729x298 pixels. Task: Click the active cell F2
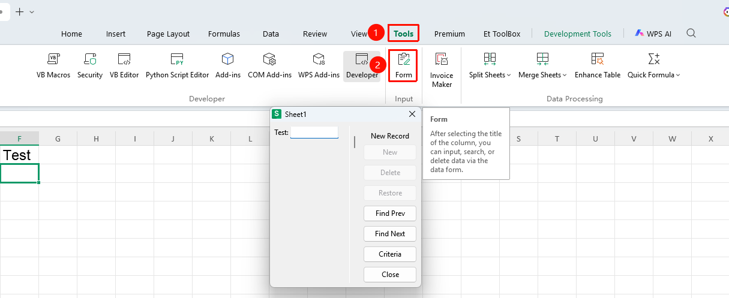pos(19,173)
